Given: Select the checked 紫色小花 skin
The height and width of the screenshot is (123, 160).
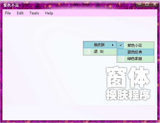Looking at the screenshot, I should (136, 45).
